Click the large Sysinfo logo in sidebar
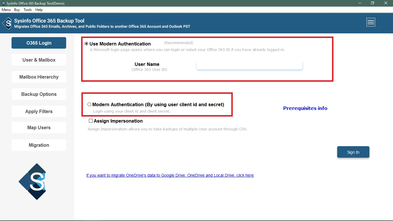 [32, 182]
